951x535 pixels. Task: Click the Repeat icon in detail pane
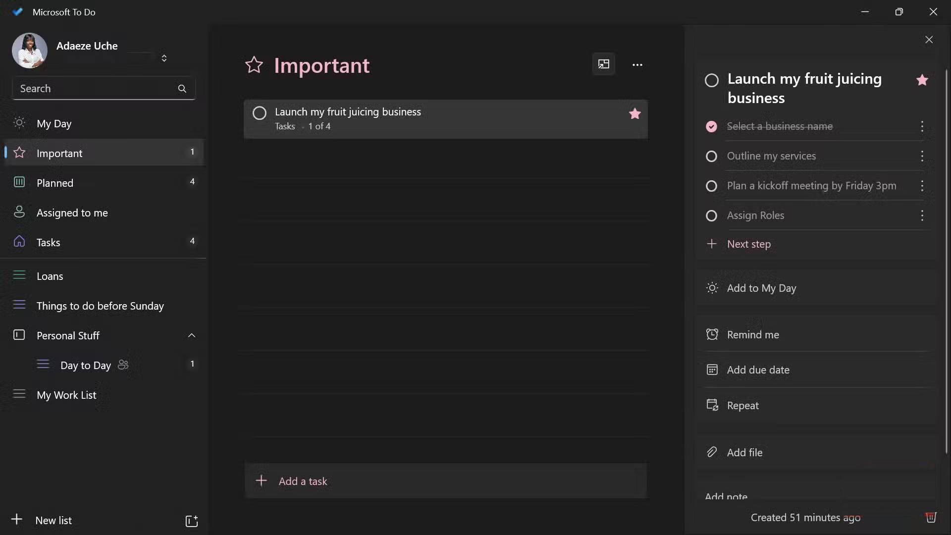tap(712, 405)
